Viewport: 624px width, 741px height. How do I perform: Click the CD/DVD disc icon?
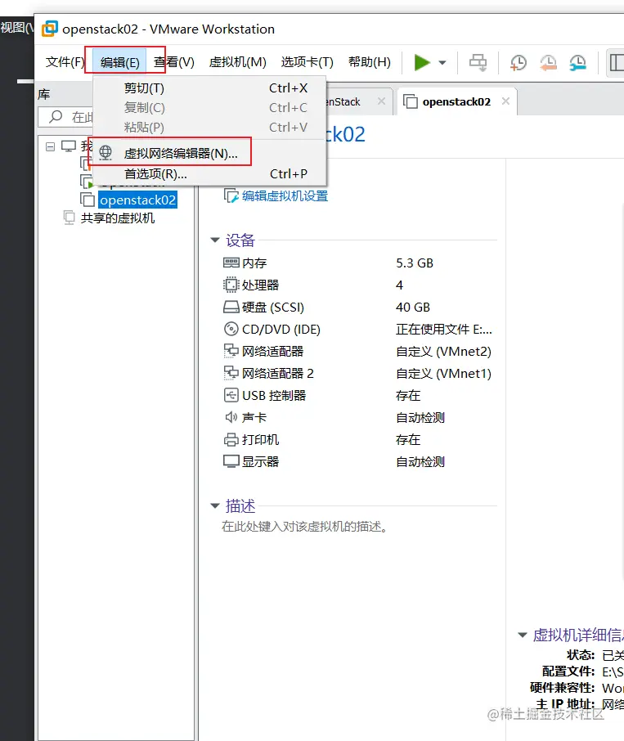231,329
